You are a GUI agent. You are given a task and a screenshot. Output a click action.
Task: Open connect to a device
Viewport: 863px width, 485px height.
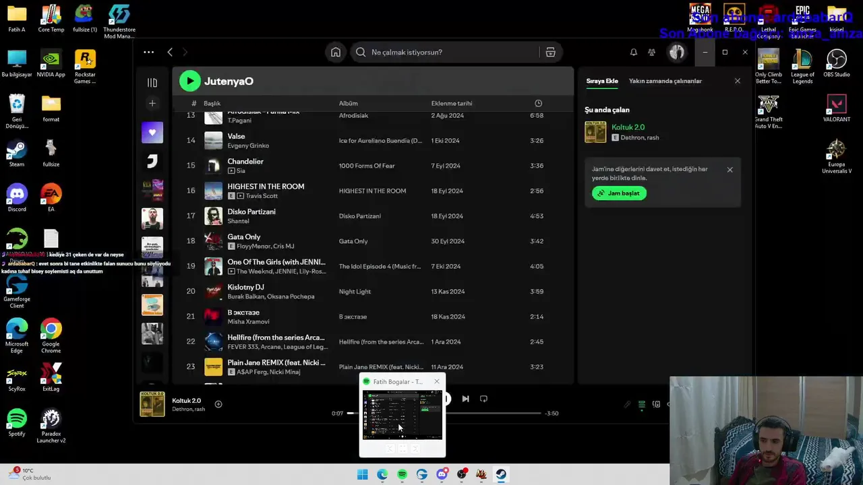tap(656, 404)
